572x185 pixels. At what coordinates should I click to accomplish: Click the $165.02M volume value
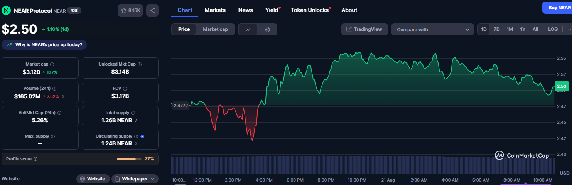[x=27, y=96]
